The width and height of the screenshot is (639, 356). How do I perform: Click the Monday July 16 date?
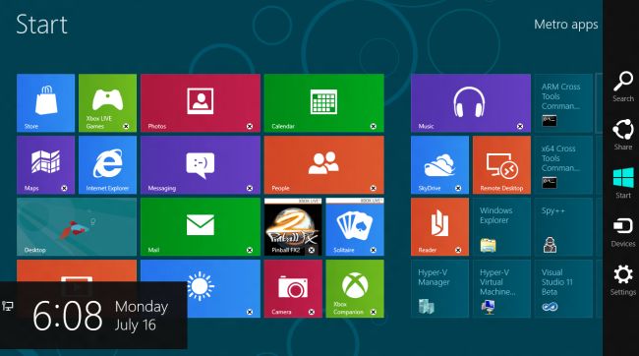141,316
